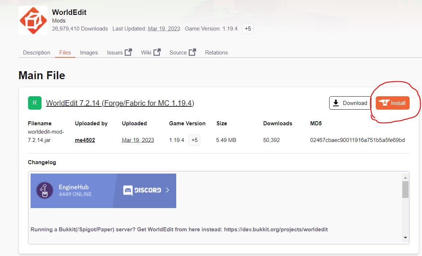Click the WorldEdit project logo icon
Viewport: 422px width, 256px height.
click(33, 20)
